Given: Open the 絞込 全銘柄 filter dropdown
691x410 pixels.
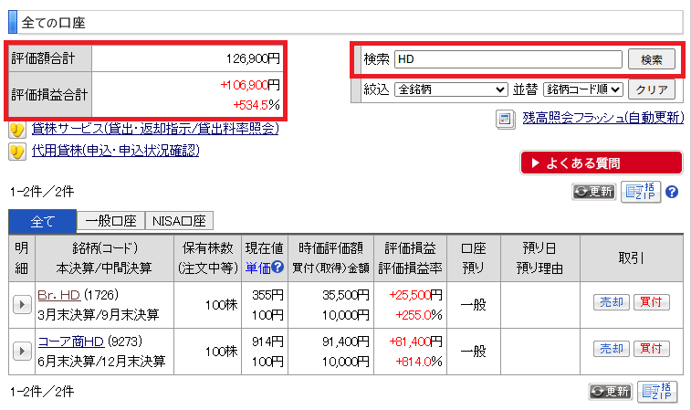Looking at the screenshot, I should click(450, 89).
